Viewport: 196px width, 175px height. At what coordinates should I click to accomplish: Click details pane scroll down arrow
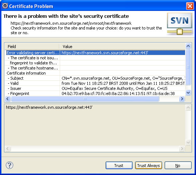pyautogui.click(x=188, y=142)
